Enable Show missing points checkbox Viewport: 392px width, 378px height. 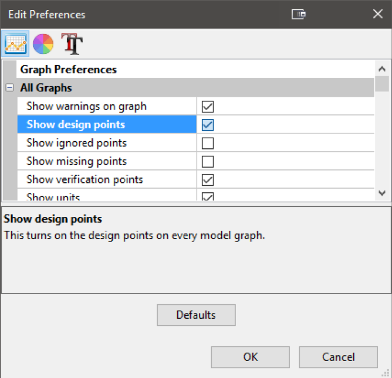[x=208, y=161]
